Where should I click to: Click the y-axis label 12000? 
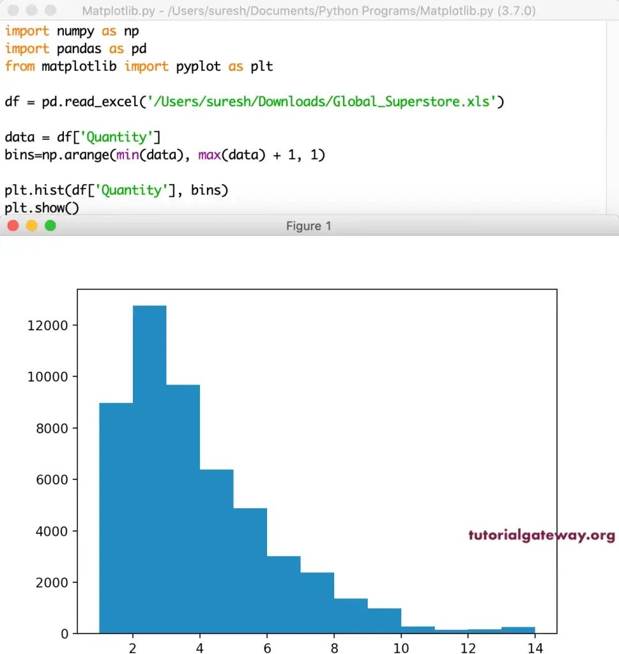tap(47, 325)
